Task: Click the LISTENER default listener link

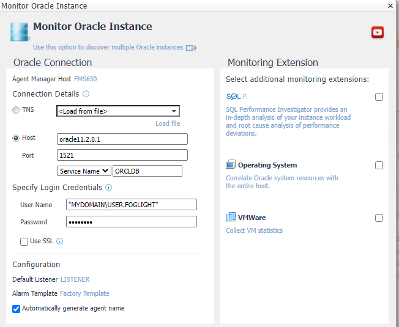Action: point(75,279)
